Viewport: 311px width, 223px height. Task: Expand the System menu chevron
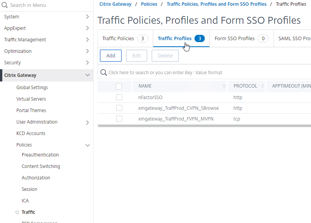coord(87,17)
